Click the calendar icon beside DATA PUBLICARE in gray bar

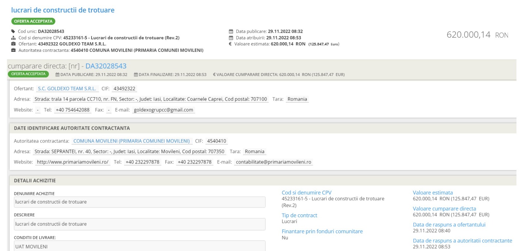(x=58, y=75)
